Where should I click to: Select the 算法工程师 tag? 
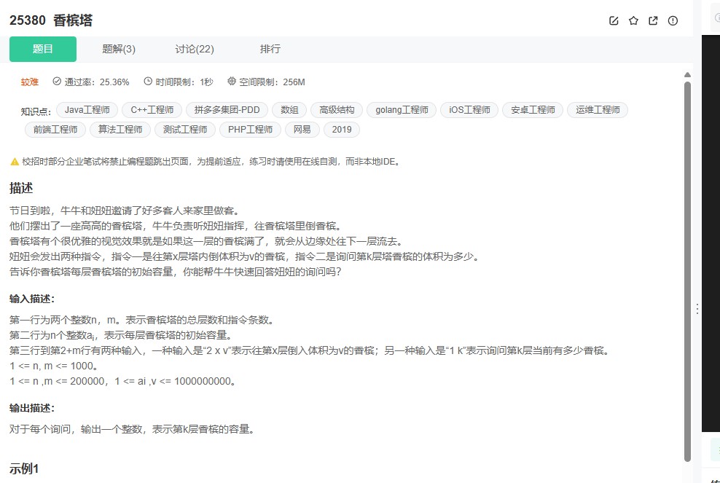click(x=120, y=130)
